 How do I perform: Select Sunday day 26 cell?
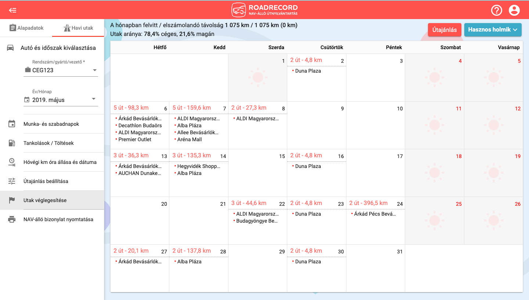(x=493, y=221)
